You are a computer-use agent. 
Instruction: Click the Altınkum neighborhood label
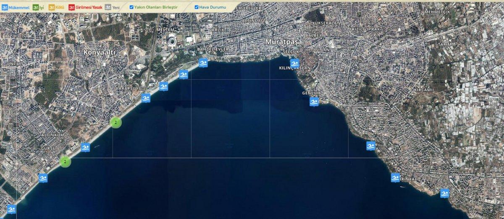click(x=52, y=135)
